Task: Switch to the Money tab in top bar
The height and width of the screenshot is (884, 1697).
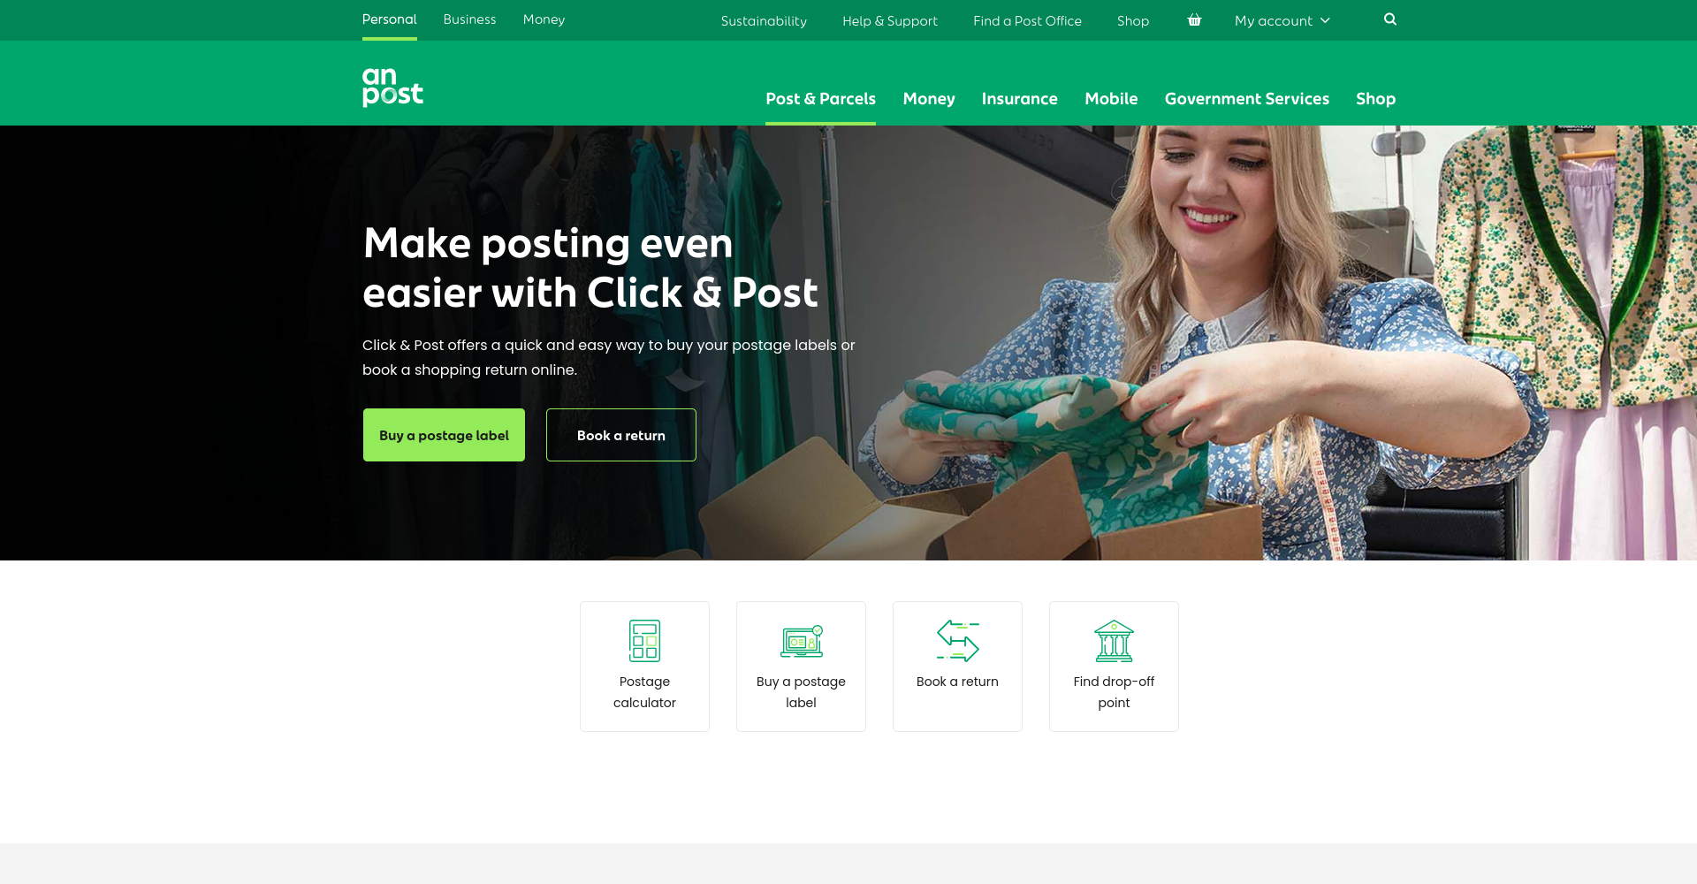Action: (544, 19)
